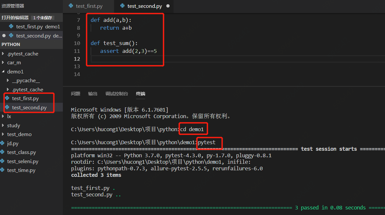Click Python icon on test_second.py tab
The height and width of the screenshot is (215, 385).
[122, 6]
